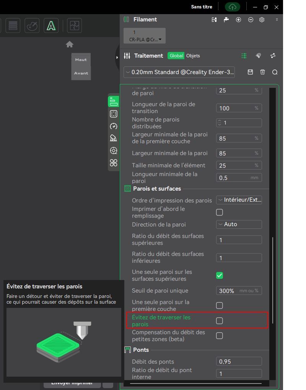The height and width of the screenshot is (390, 306).
Task: Click the Haut face of view cube
Action: 81,60
